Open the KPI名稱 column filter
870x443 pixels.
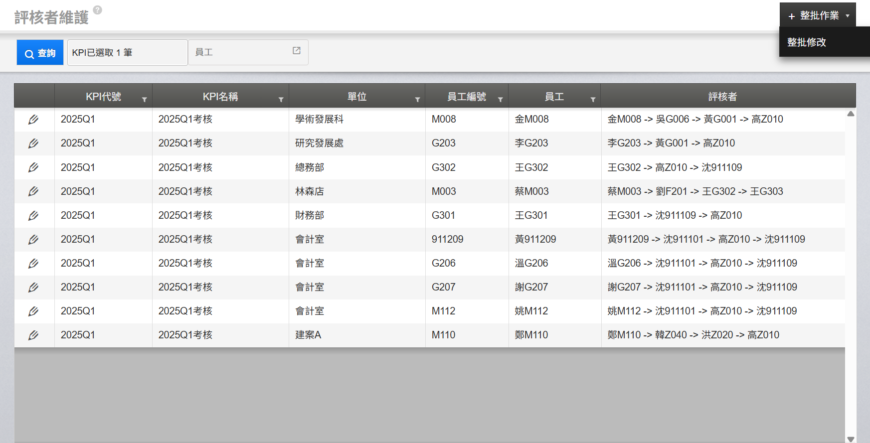click(x=281, y=100)
